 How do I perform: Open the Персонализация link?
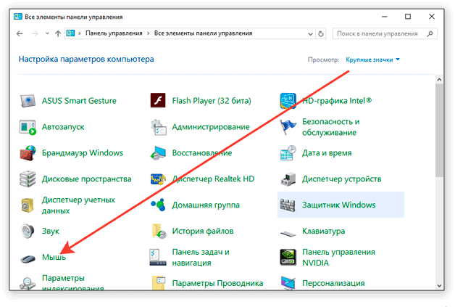(333, 283)
